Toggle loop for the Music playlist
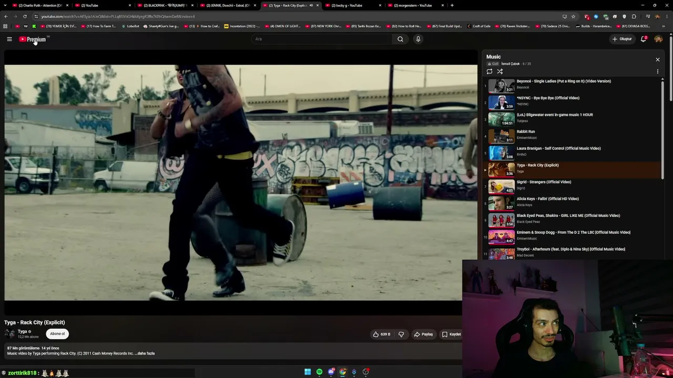Screen dimensions: 673x378 [490, 71]
